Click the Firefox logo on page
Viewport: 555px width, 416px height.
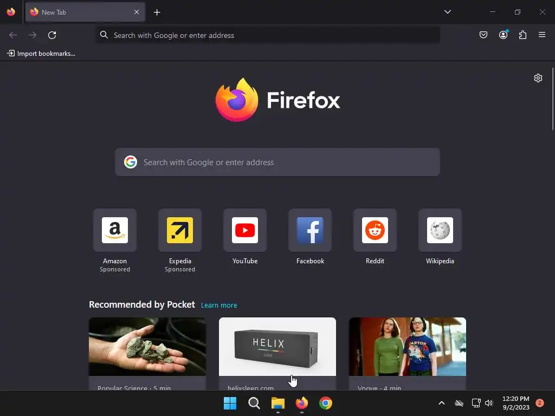pyautogui.click(x=277, y=100)
